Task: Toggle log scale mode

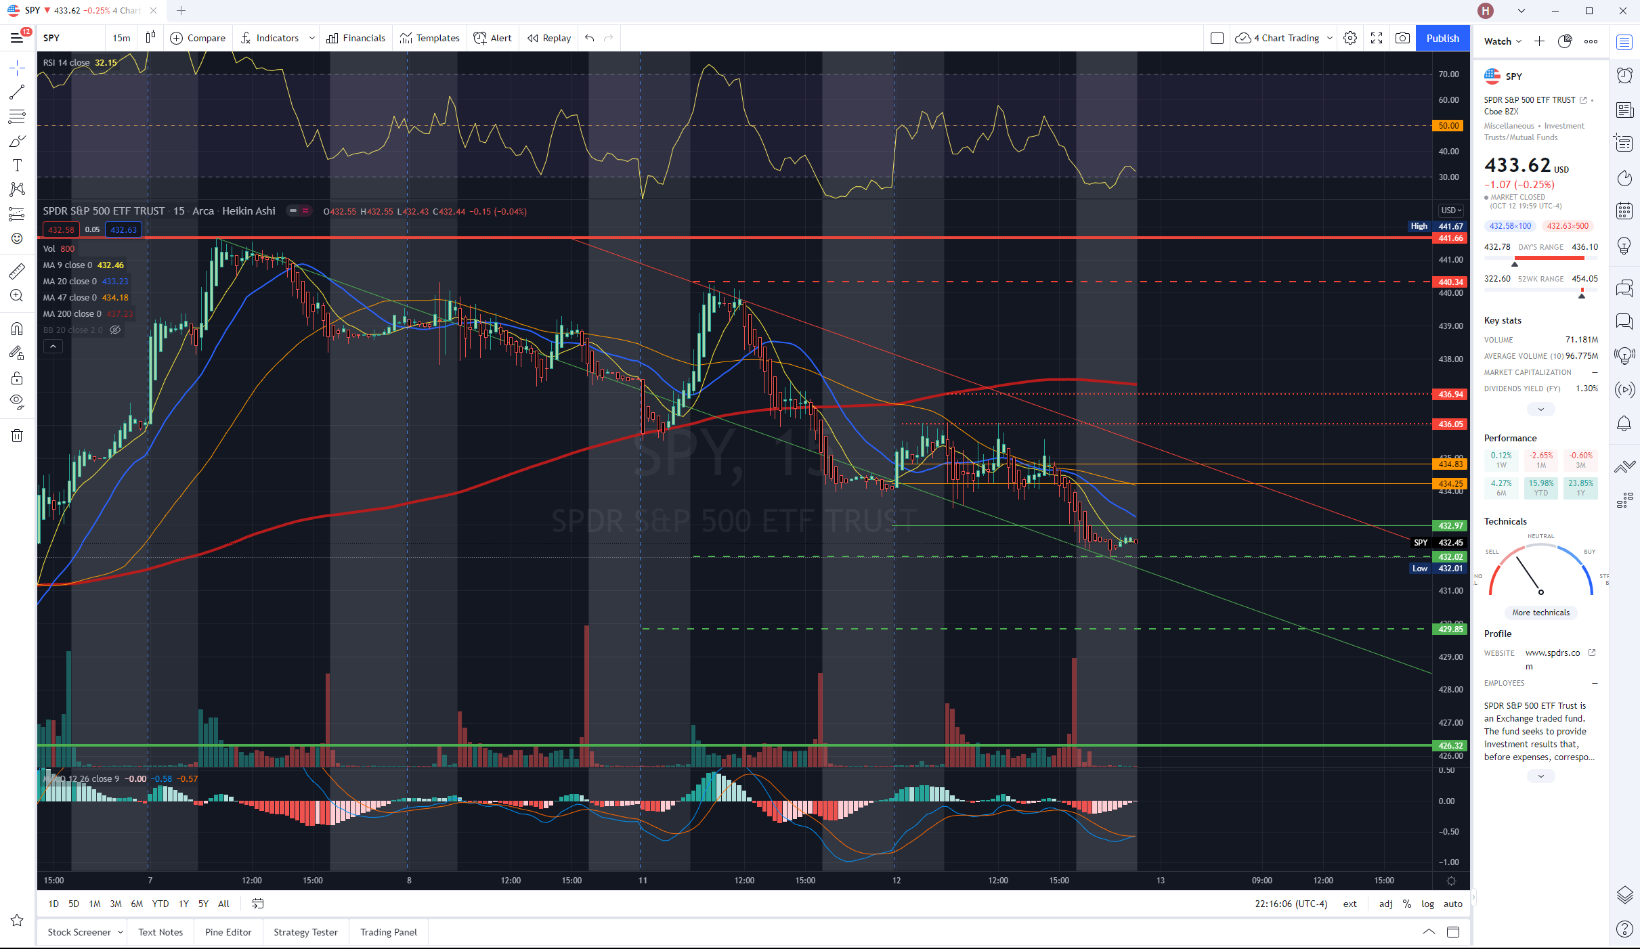Action: point(1427,904)
